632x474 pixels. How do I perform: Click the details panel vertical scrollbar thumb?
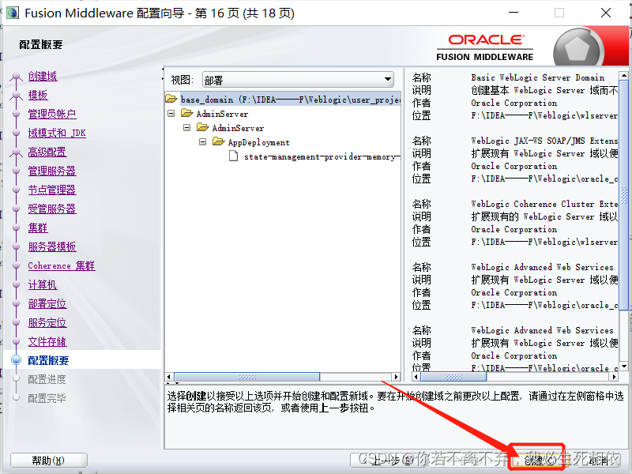point(624,194)
